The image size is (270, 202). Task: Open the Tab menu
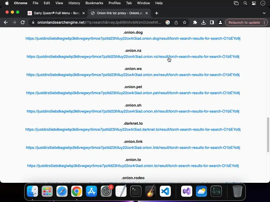(129, 3)
